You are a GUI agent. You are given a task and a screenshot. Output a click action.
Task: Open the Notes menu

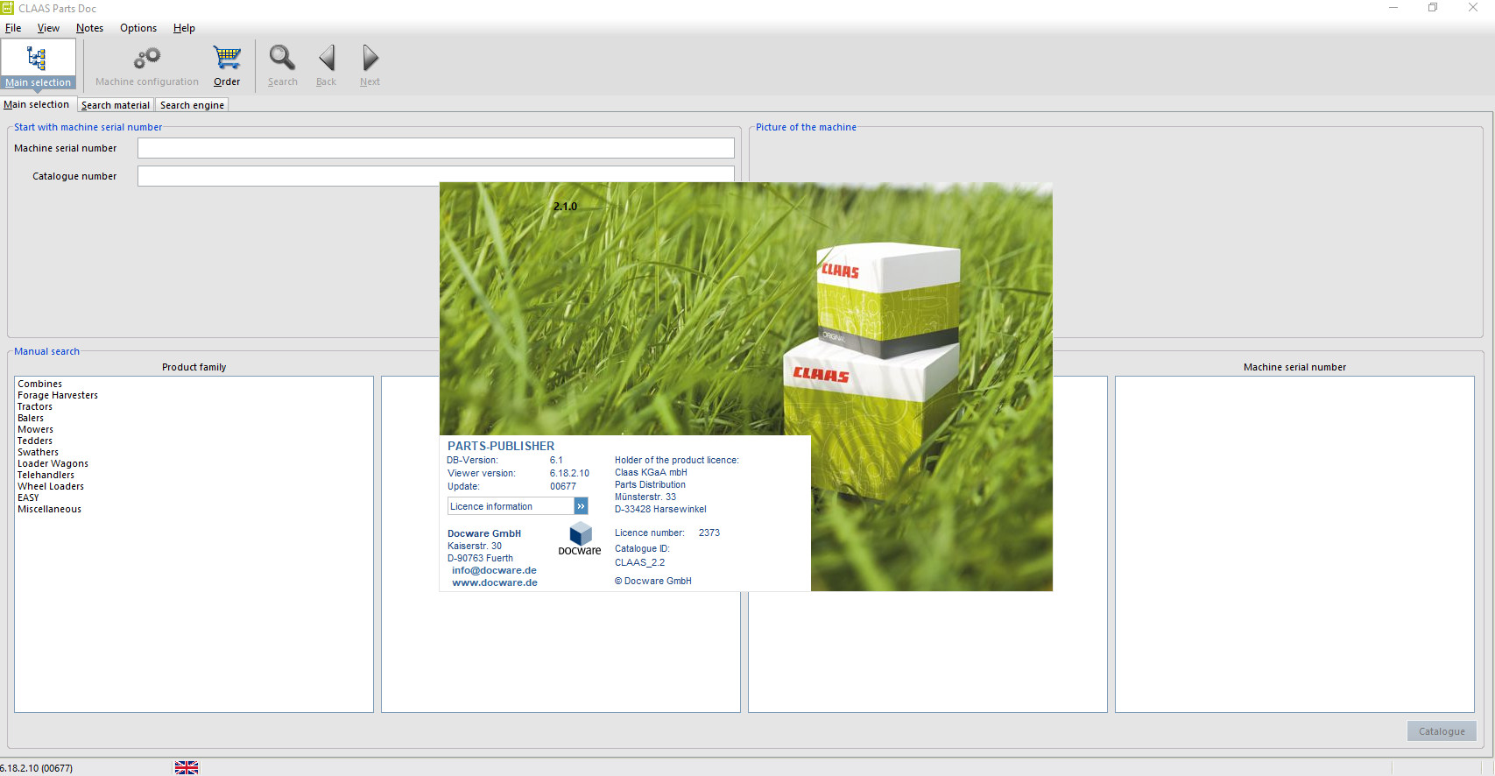89,28
